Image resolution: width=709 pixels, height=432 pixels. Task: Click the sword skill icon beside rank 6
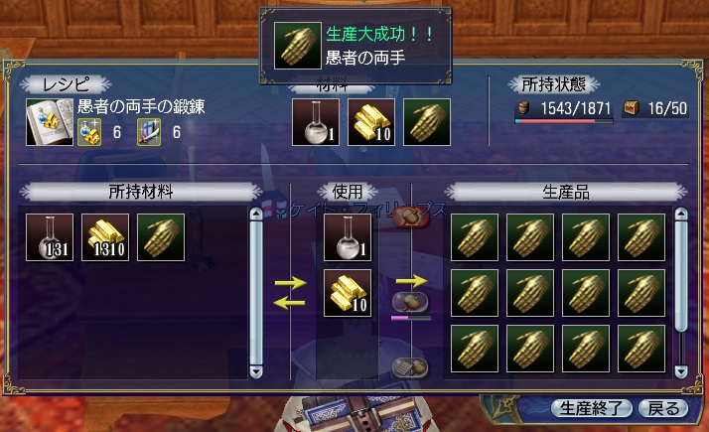[149, 132]
